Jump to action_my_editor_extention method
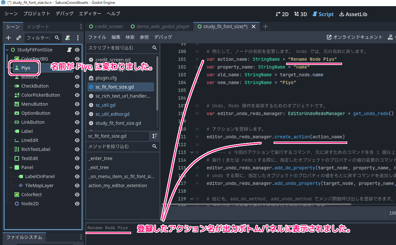Screen dimensions: 396x245 point(118,186)
